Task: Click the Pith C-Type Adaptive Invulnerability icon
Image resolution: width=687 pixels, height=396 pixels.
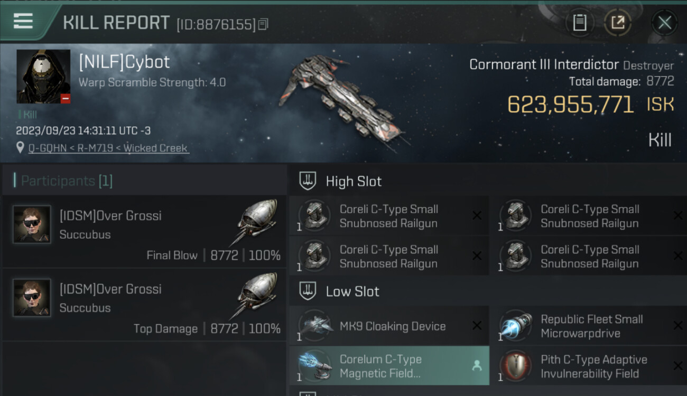Action: [515, 366]
